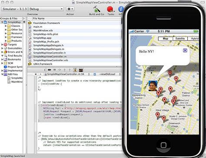Select SimpleMapViewController.m in file list
The height and width of the screenshot is (158, 206).
tap(74, 56)
